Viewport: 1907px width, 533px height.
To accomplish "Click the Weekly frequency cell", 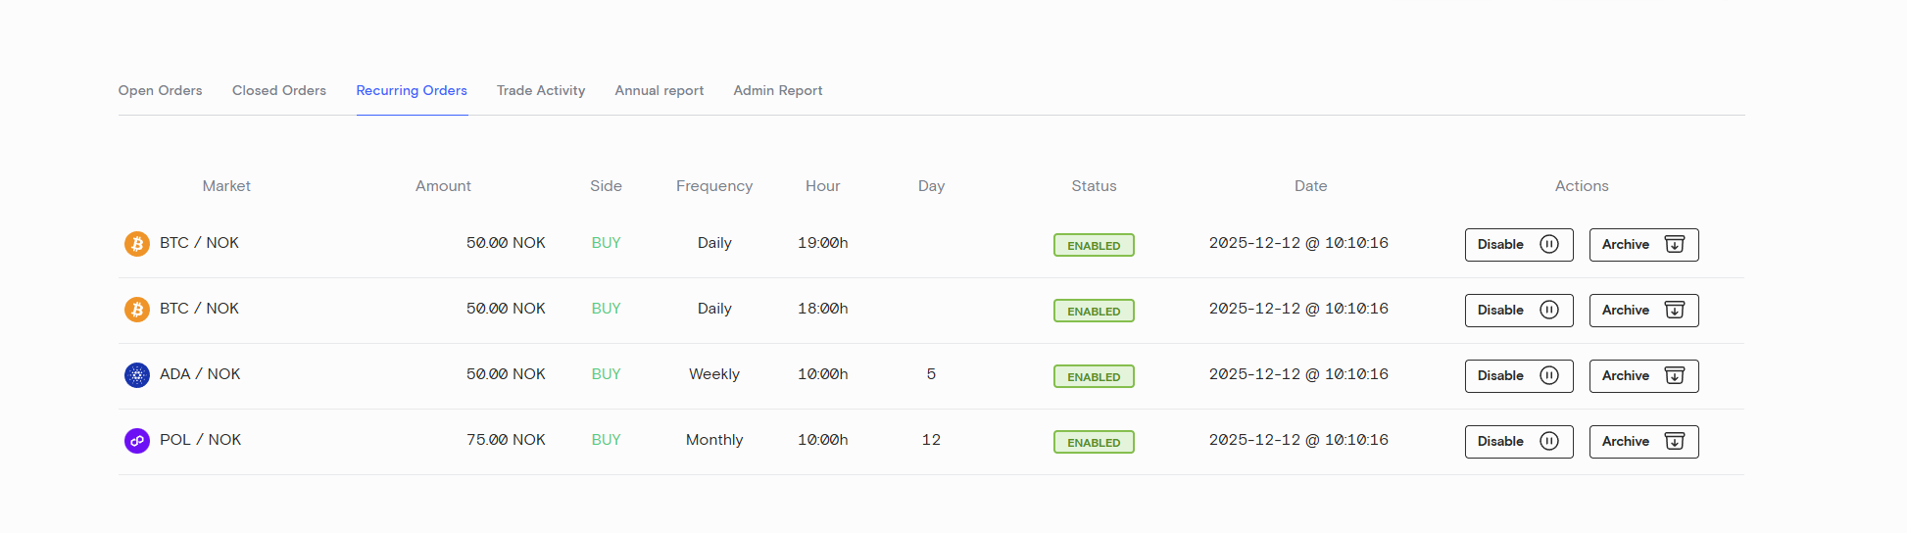I will click(714, 374).
